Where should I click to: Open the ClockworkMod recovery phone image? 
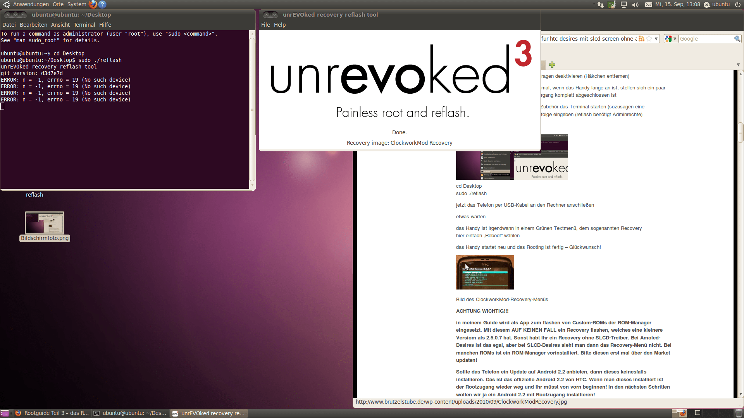pos(485,272)
